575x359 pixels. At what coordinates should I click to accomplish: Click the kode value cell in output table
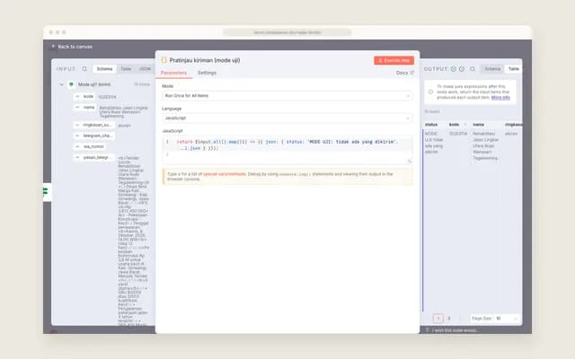click(458, 134)
